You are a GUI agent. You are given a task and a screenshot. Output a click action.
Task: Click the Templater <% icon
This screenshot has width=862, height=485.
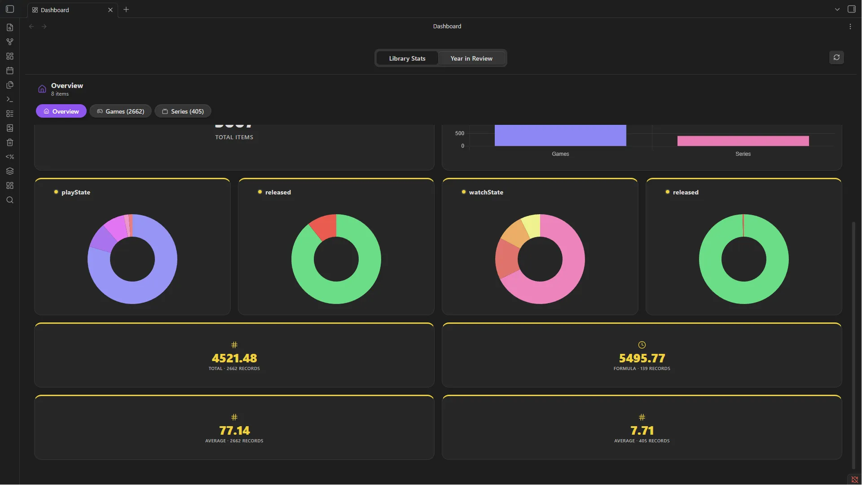(10, 157)
